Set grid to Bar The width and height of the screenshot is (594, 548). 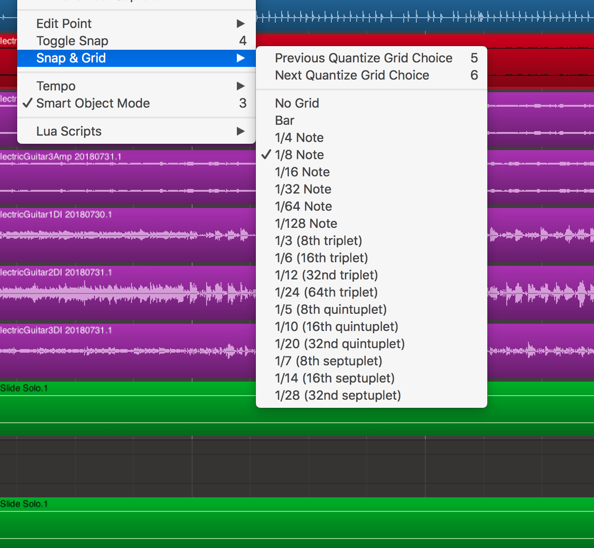[x=285, y=120]
